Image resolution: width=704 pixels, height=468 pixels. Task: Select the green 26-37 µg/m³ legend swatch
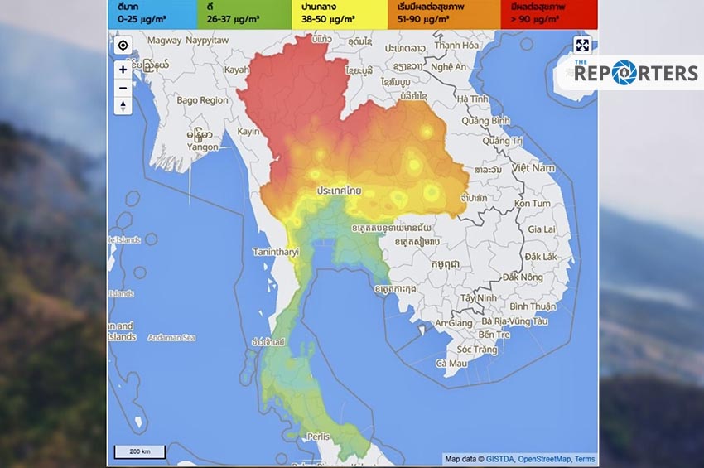(243, 14)
